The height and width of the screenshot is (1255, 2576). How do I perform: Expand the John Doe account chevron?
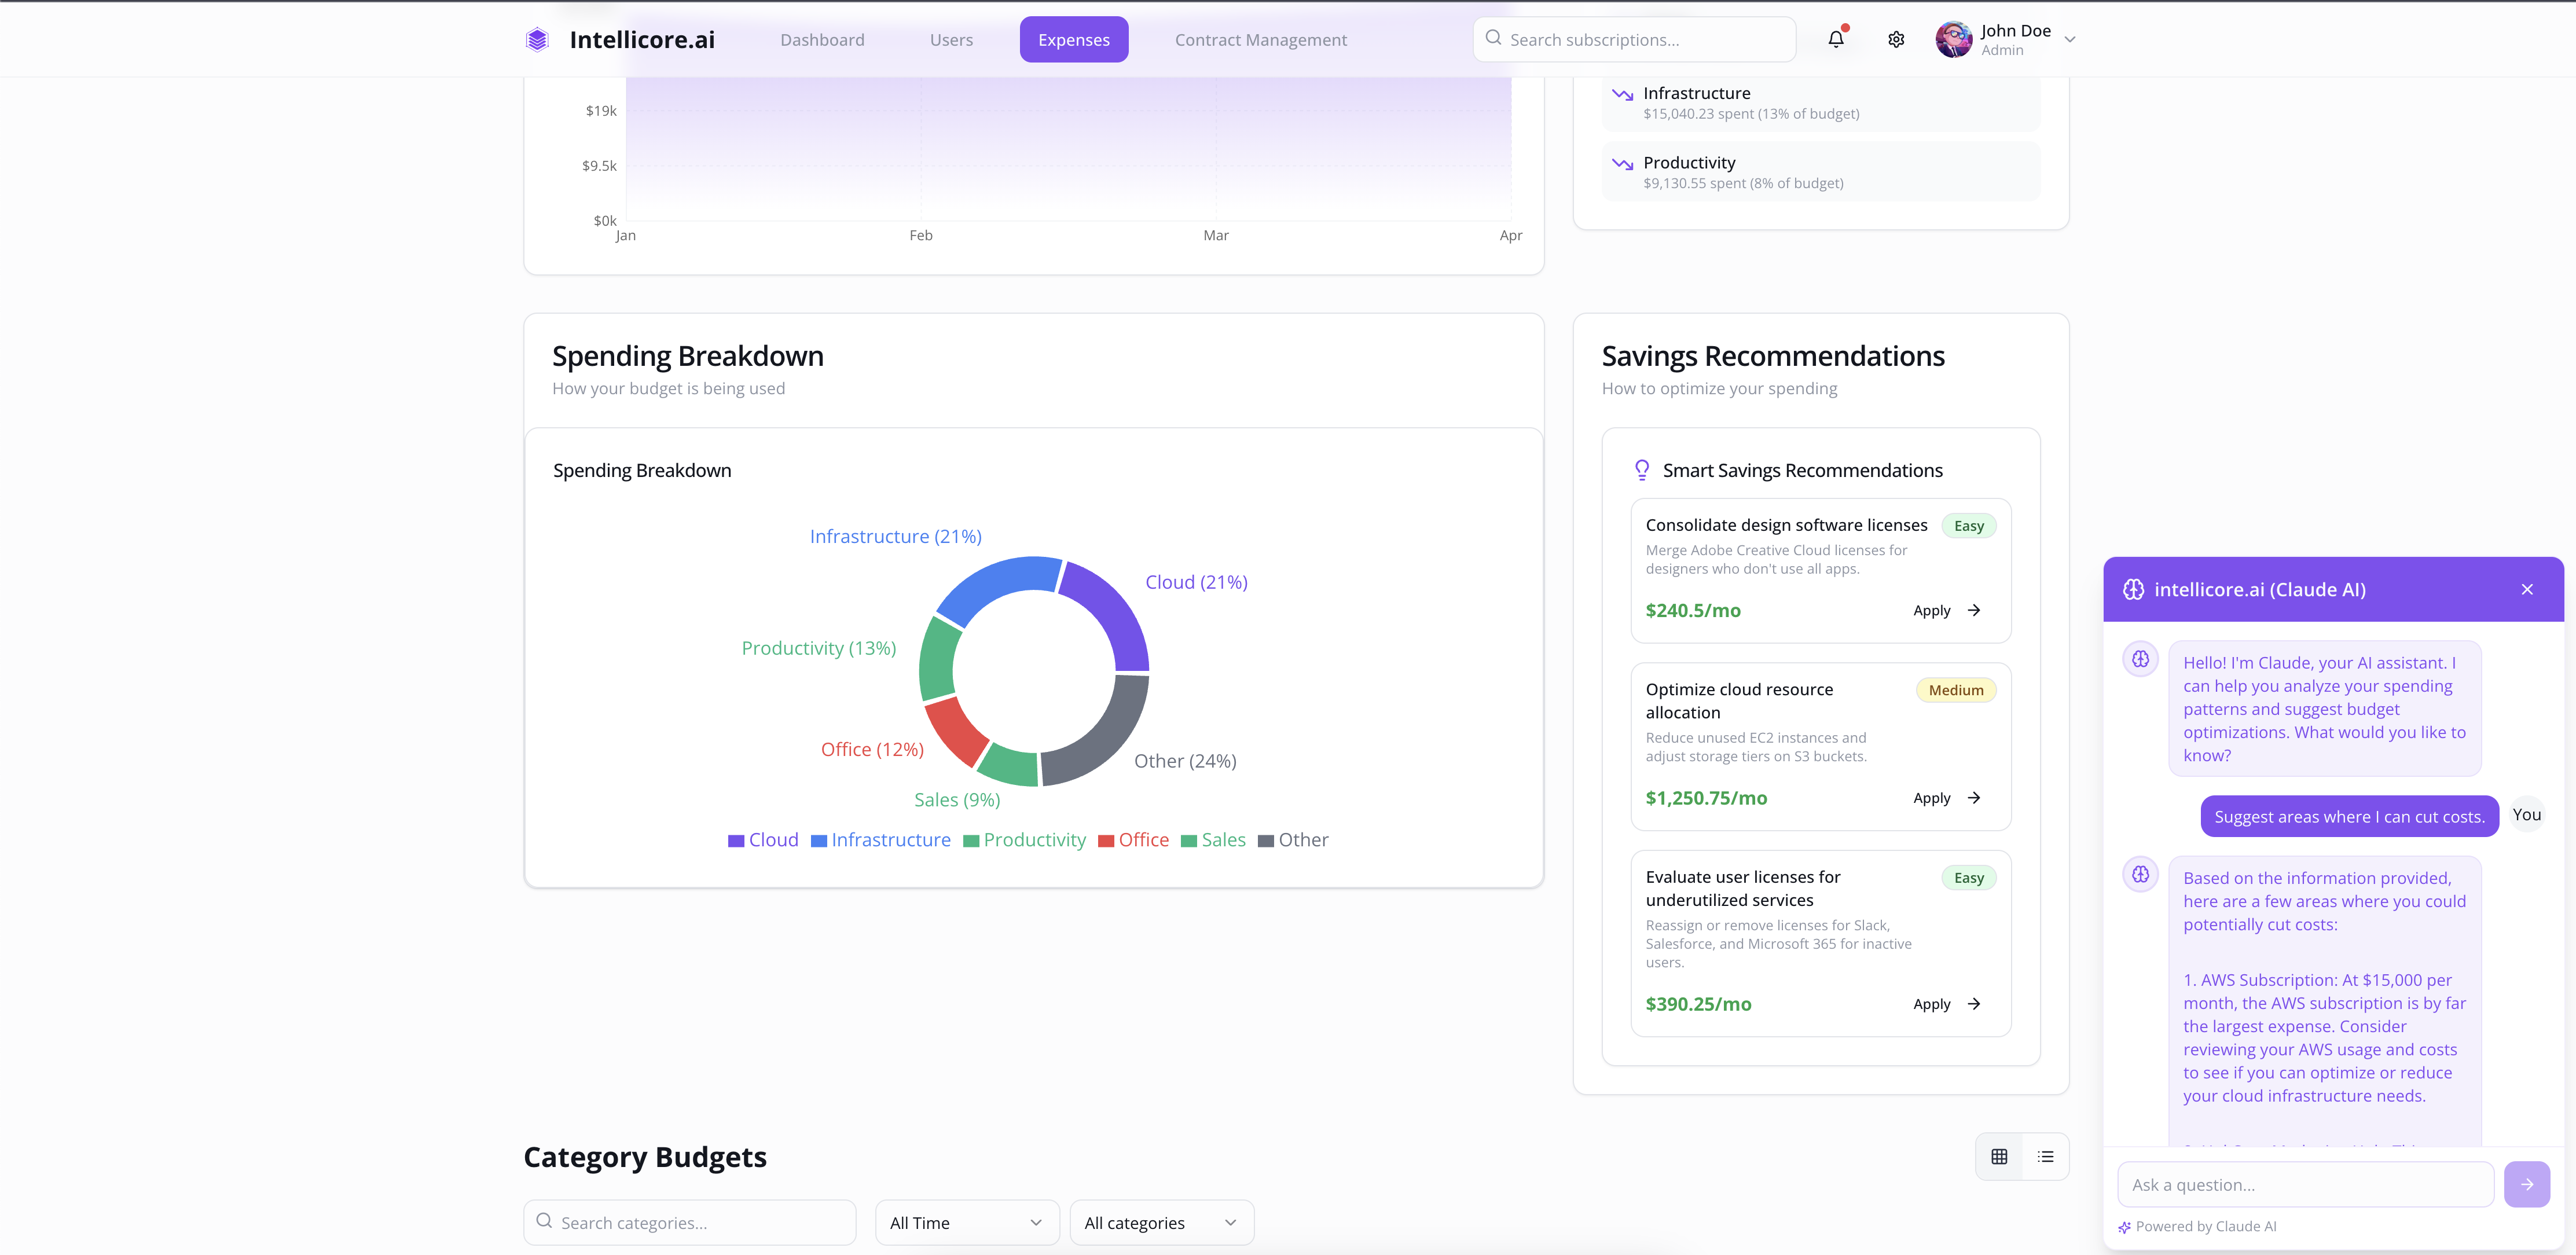[2070, 40]
